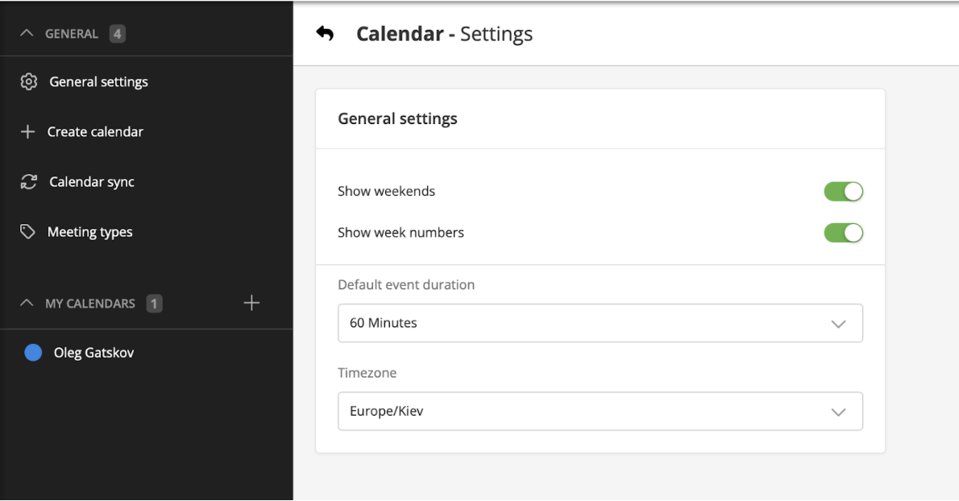Go to Meeting types in sidebar
This screenshot has width=959, height=501.
click(89, 232)
